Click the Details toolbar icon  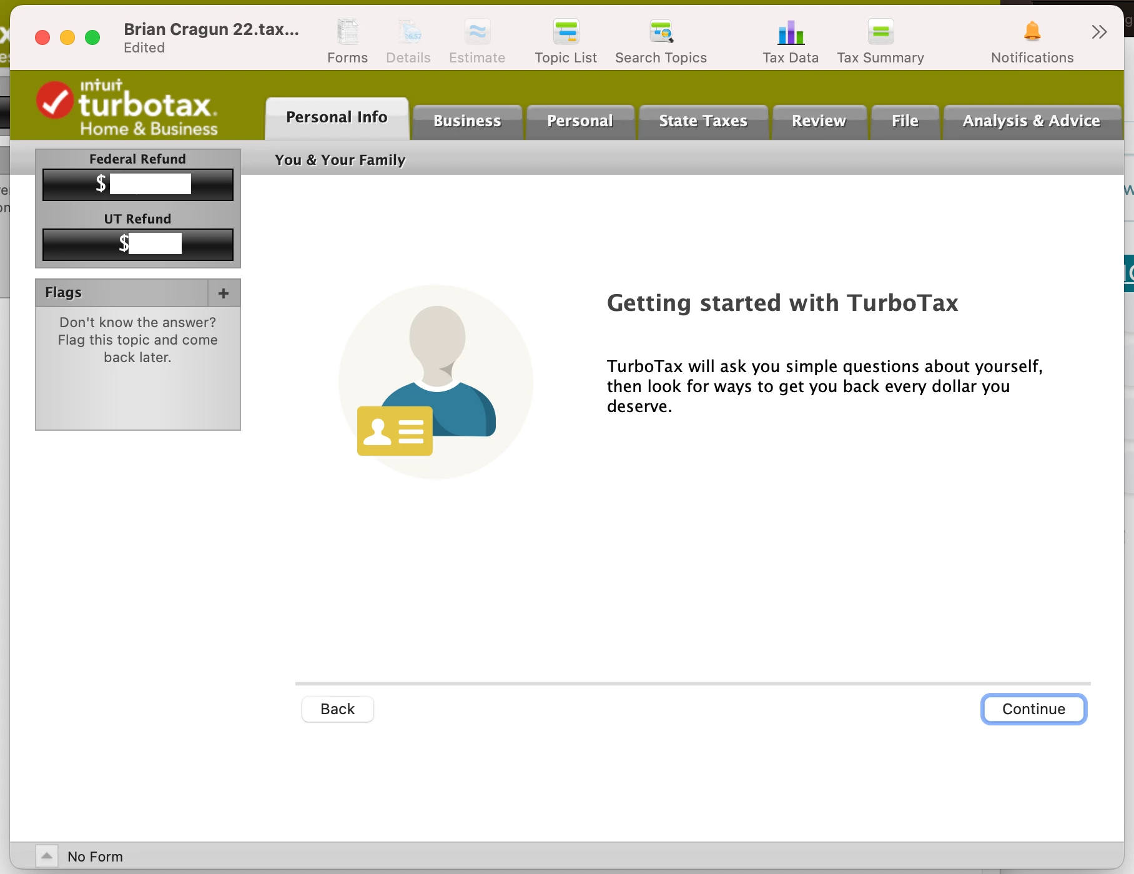pyautogui.click(x=409, y=32)
